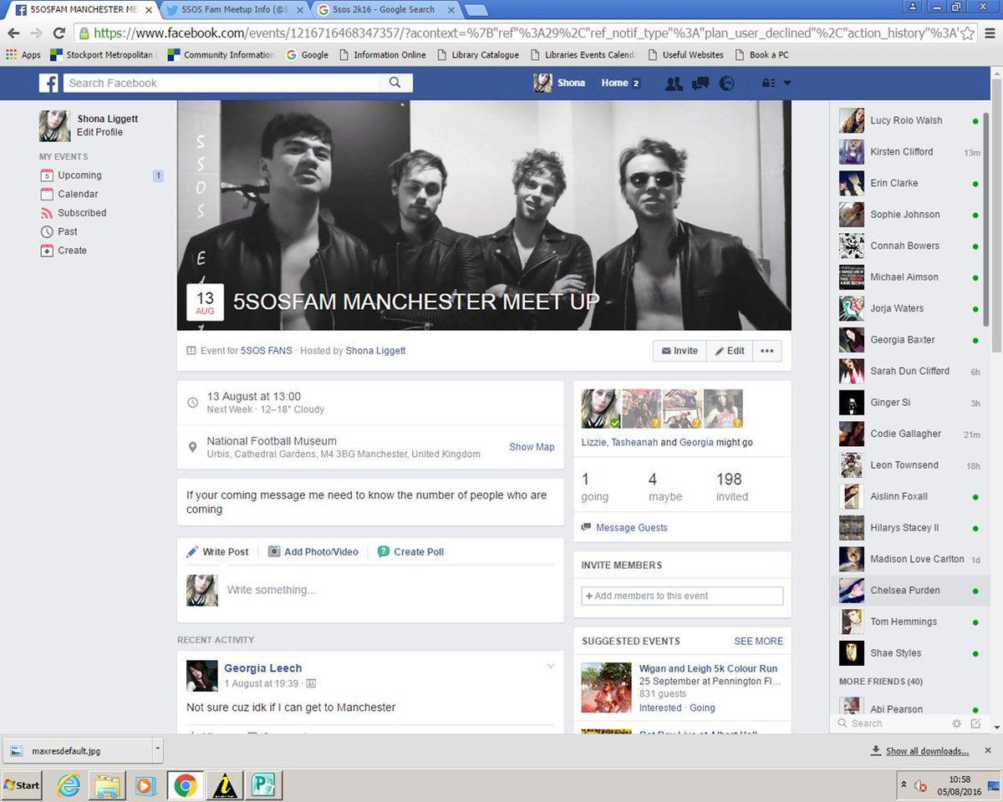This screenshot has height=802, width=1003.
Task: Click Message Guests link
Action: point(631,527)
